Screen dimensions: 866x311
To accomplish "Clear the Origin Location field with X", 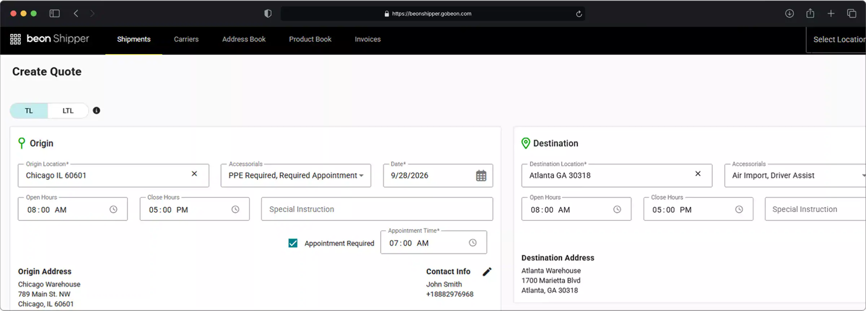I will tap(194, 174).
